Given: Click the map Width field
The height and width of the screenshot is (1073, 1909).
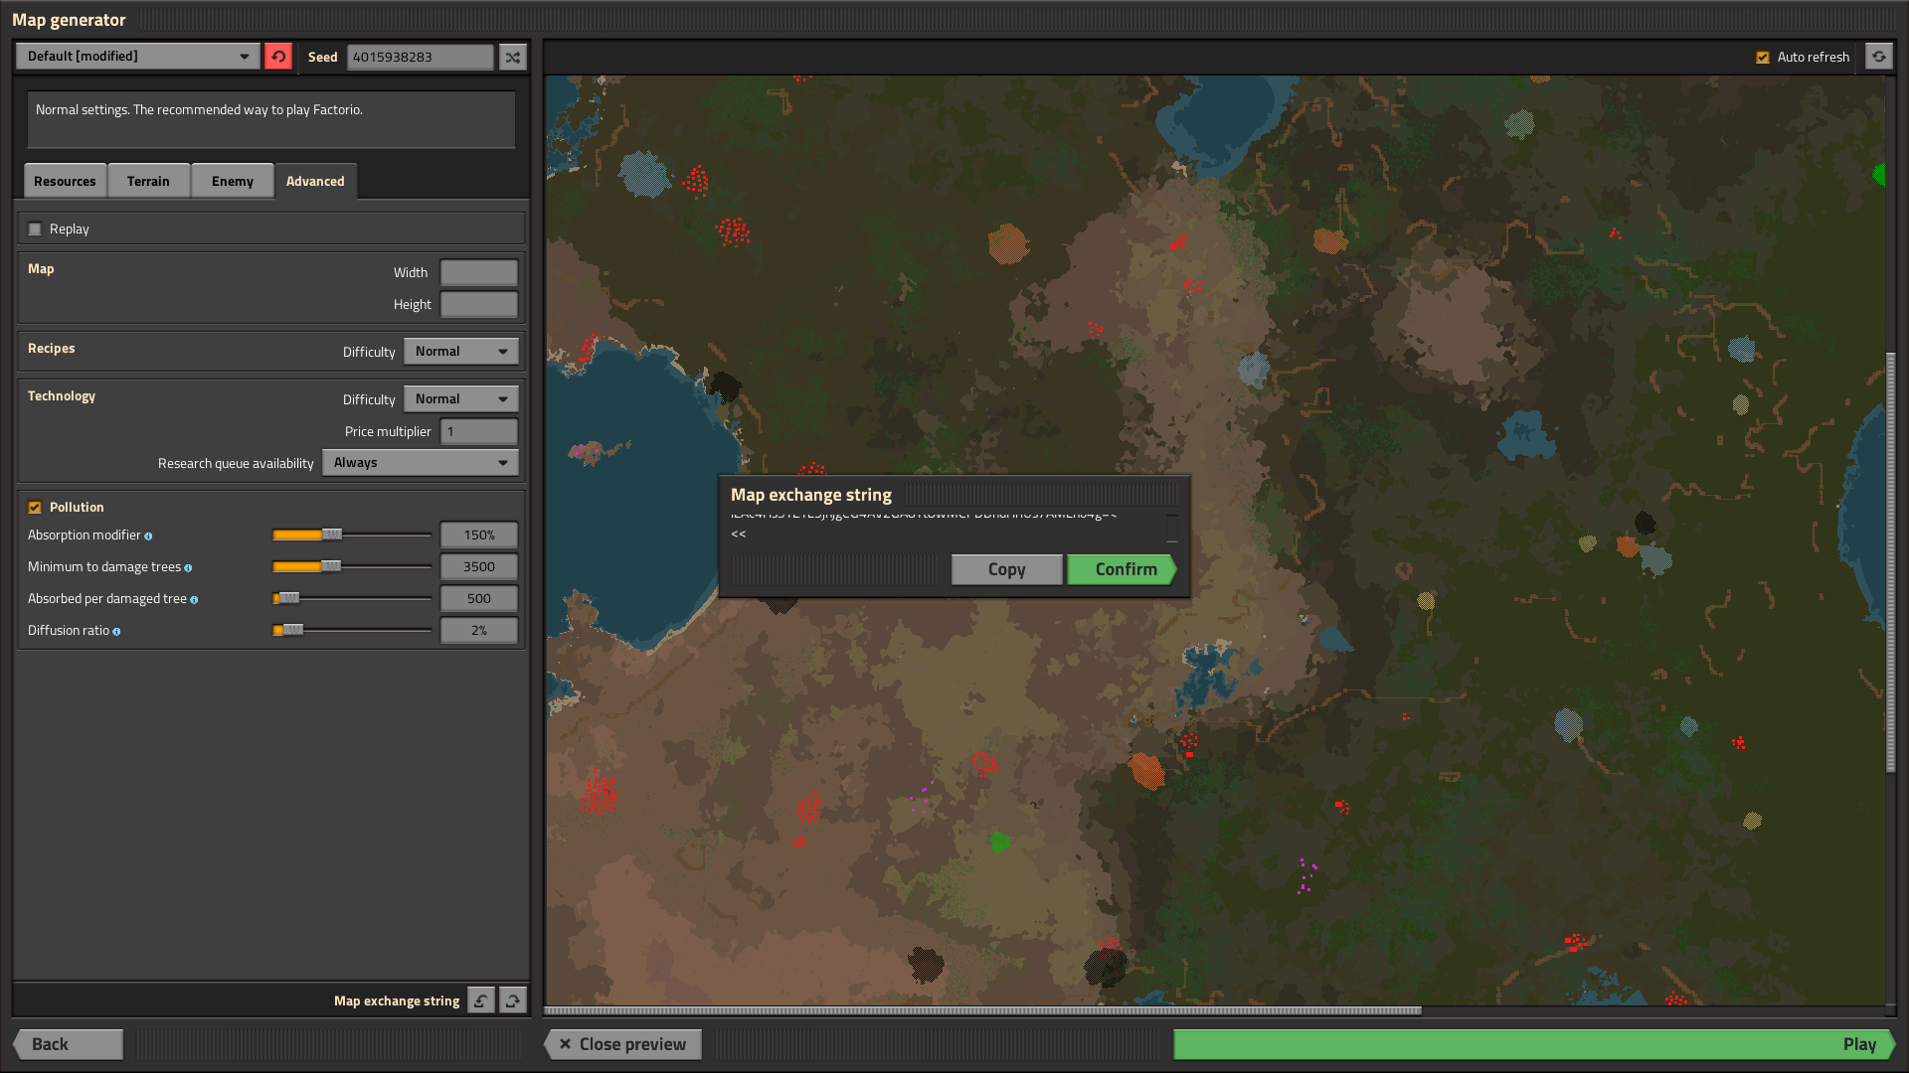Looking at the screenshot, I should tap(479, 273).
